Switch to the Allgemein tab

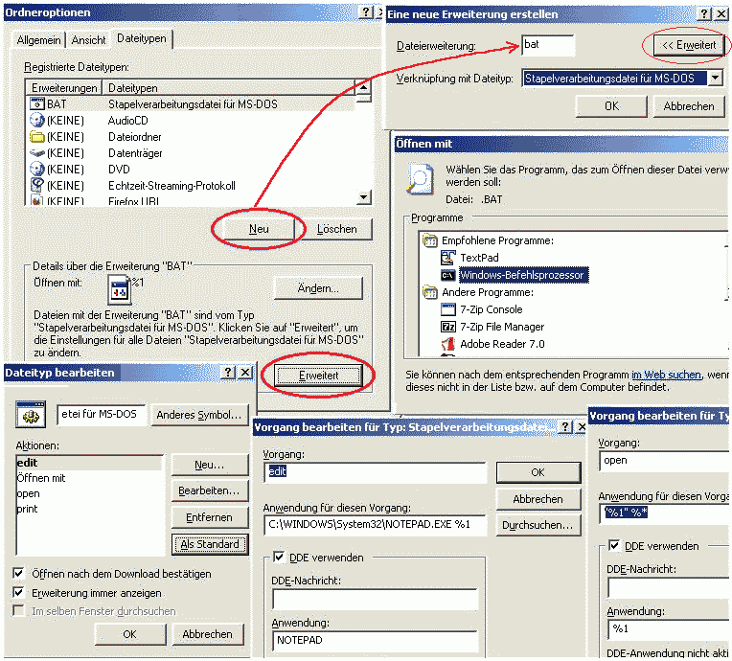(x=39, y=40)
